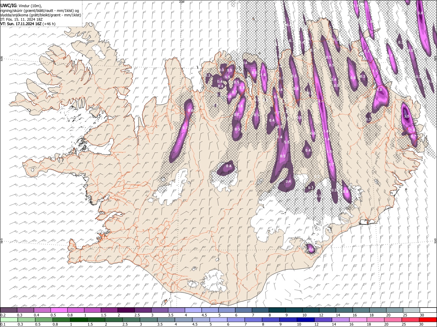Click the '3.5' snowfall value on the eastern map
This screenshot has width=437, height=327.
[406, 116]
